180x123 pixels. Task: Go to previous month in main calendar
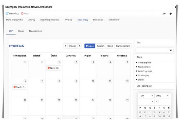click(x=66, y=46)
